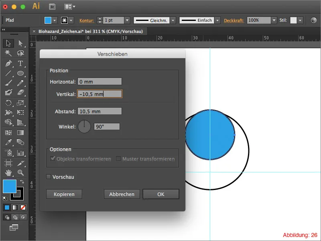Select the Slice tool
Viewport: 321px width, 241px height.
20,163
